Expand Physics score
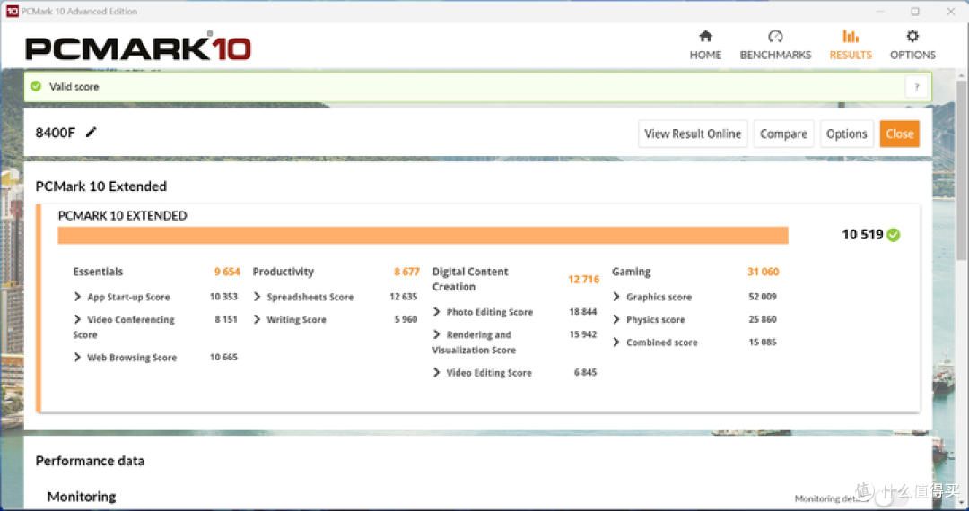 click(x=616, y=320)
